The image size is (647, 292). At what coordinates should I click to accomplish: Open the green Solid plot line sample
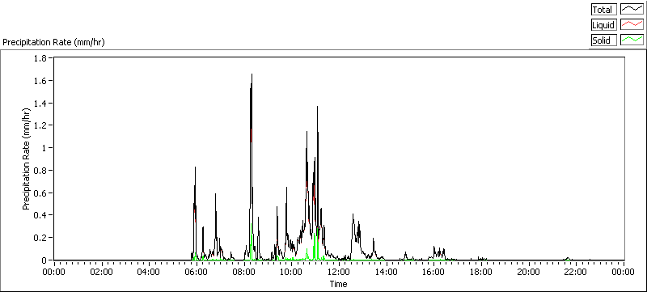pyautogui.click(x=632, y=40)
